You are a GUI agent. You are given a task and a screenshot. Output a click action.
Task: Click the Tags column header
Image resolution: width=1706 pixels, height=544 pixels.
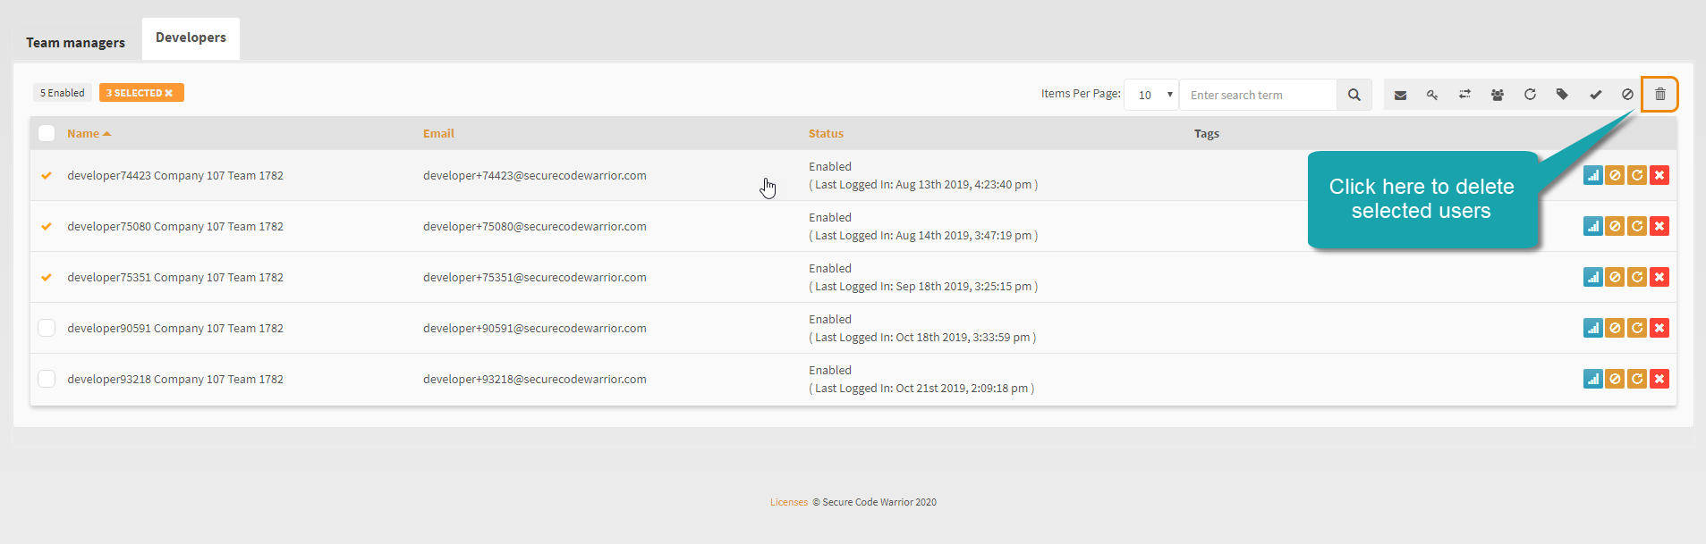(1207, 133)
